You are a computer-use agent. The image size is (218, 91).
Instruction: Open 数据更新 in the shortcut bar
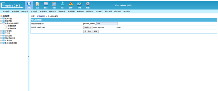click(x=71, y=11)
